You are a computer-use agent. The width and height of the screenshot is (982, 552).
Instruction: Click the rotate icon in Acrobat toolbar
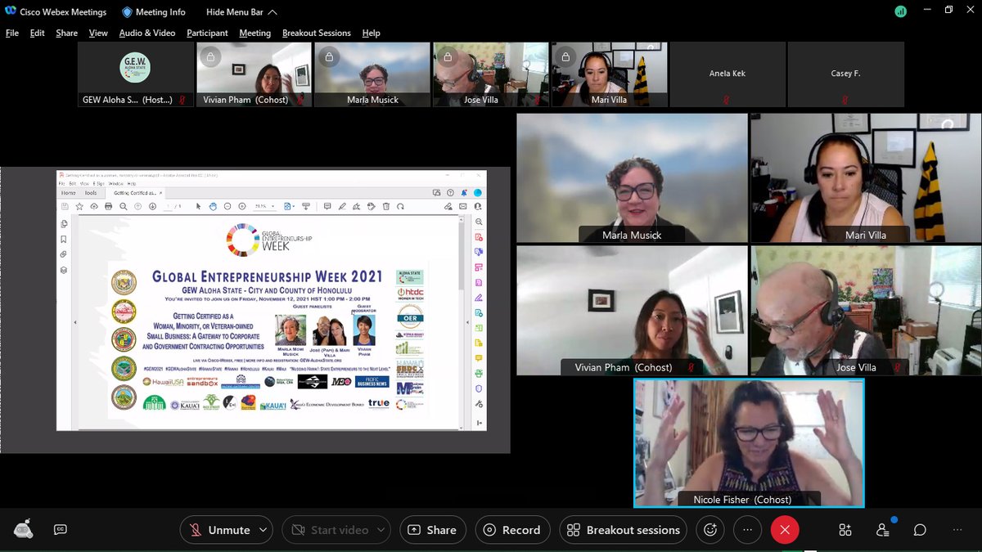click(x=400, y=206)
